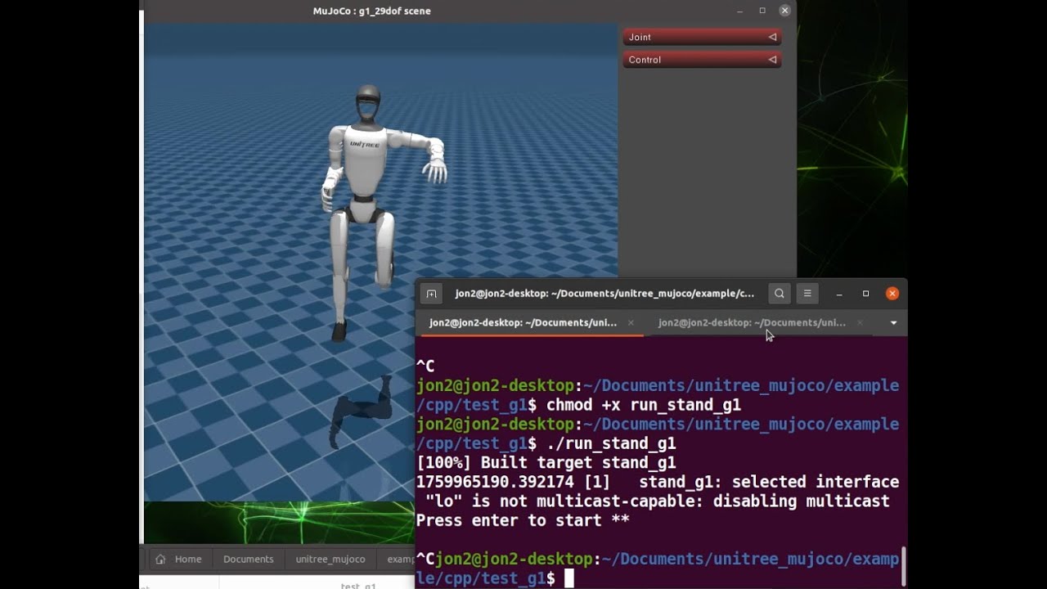Click the terminal scrollbar handle
1047x589 pixels.
pos(904,566)
